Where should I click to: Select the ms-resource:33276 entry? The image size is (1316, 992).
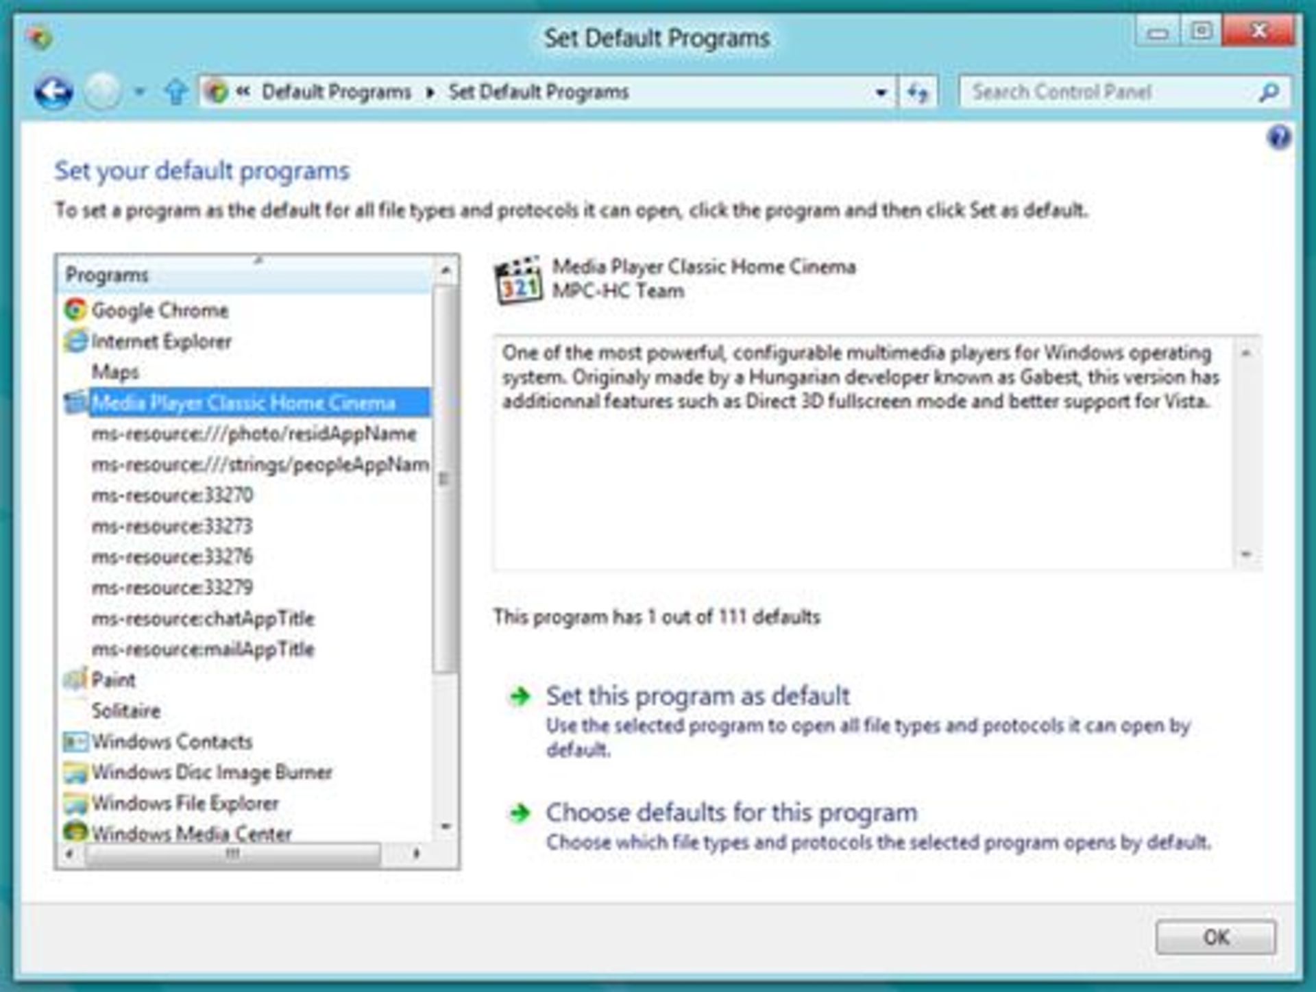(172, 556)
